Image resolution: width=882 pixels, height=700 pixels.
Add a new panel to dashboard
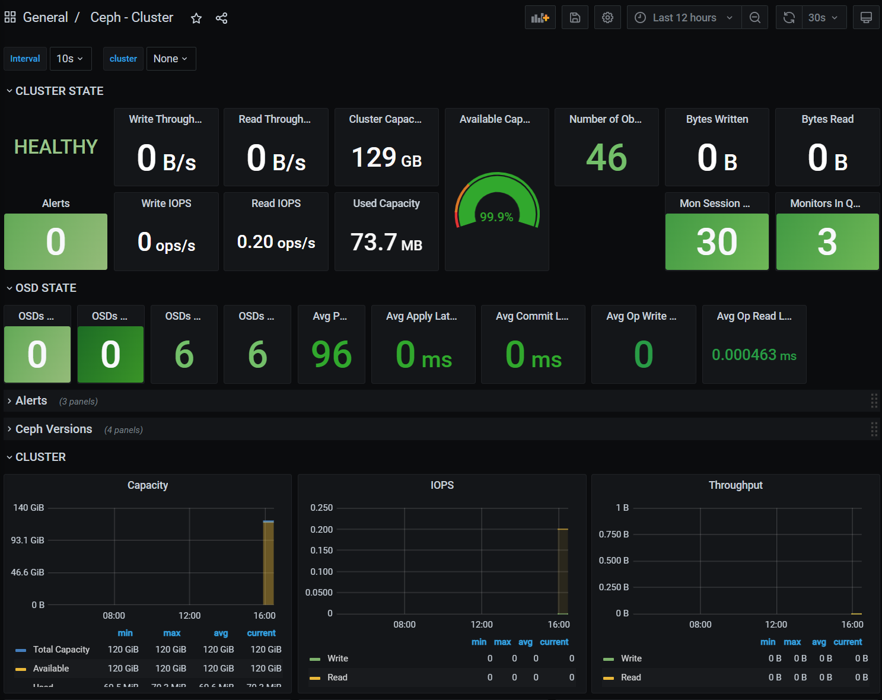coord(540,18)
